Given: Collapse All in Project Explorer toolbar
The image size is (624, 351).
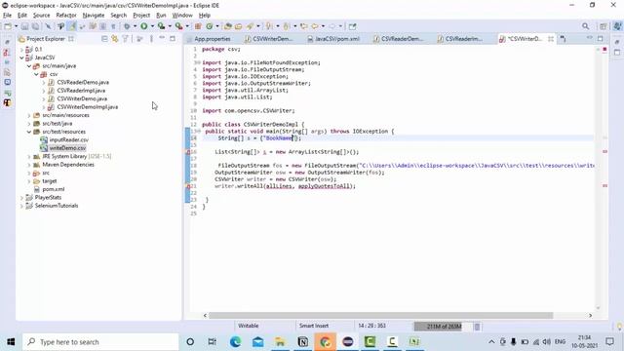Looking at the screenshot, I should (104, 39).
